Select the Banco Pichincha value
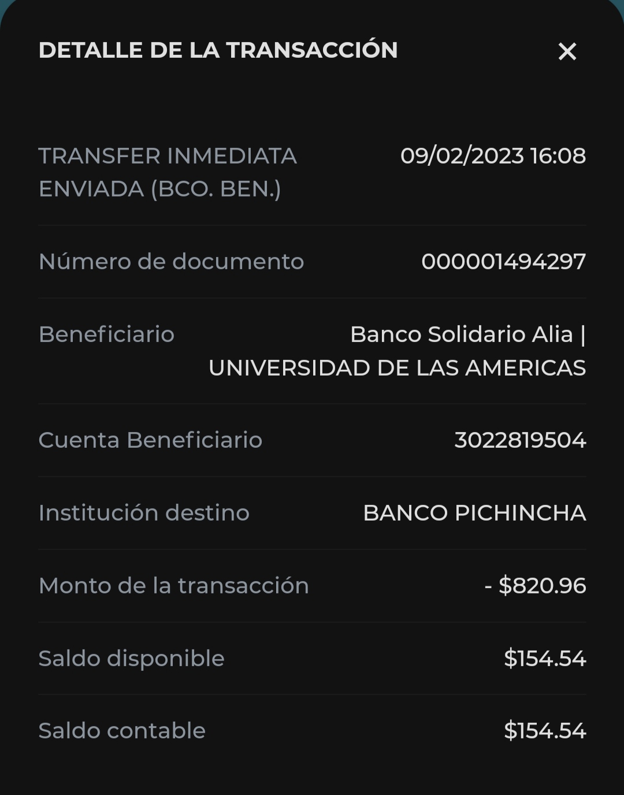 [474, 513]
